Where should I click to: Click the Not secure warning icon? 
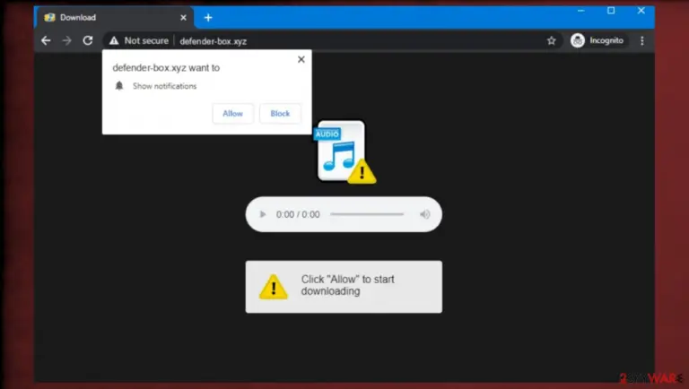tap(114, 41)
